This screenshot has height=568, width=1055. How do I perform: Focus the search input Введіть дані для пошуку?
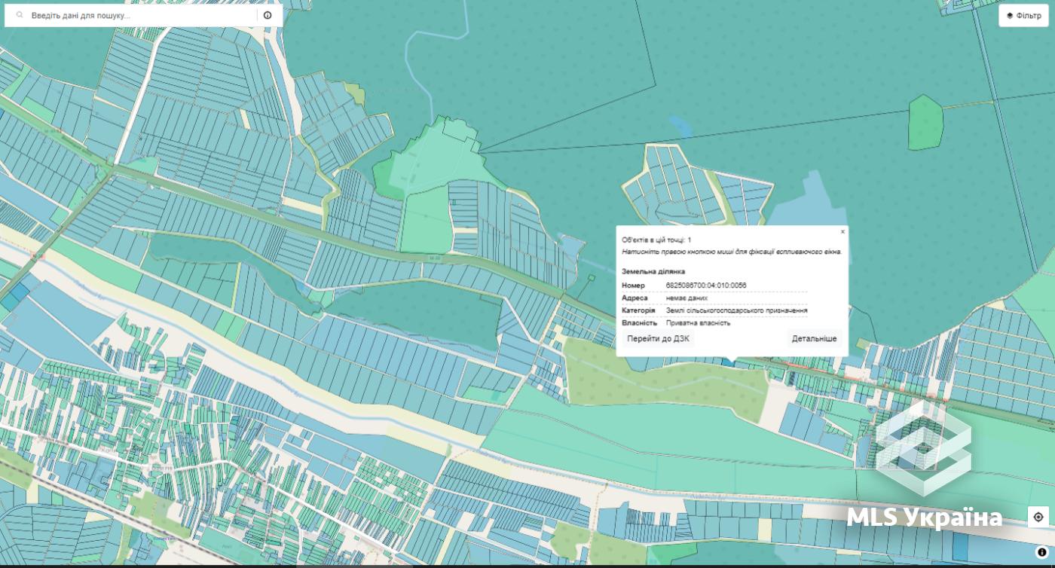point(143,15)
